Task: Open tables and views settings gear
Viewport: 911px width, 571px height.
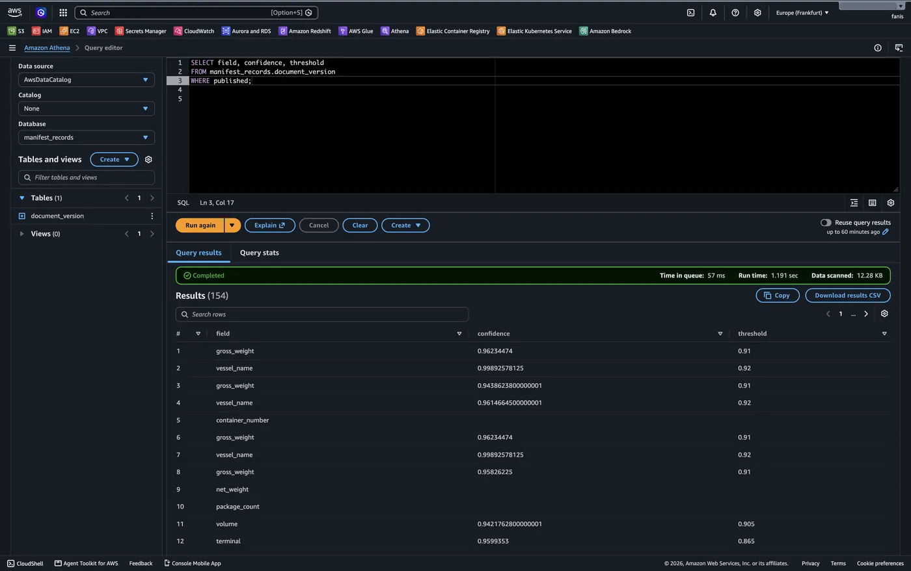Action: pos(148,159)
